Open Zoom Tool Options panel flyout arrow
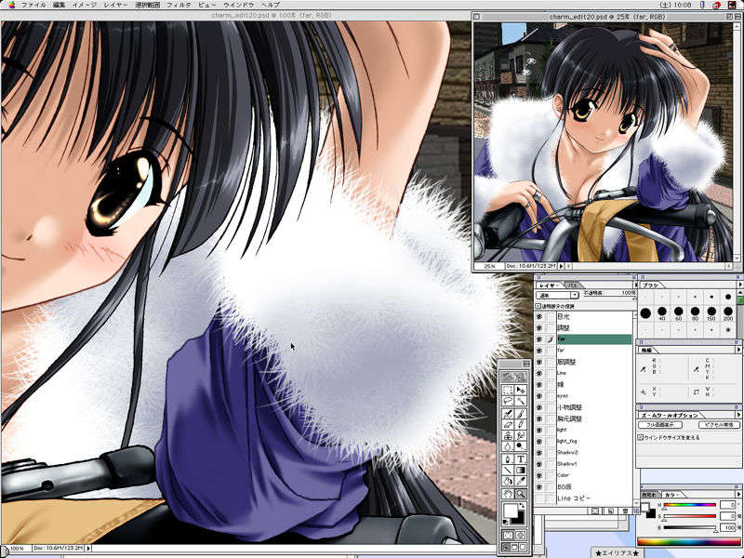The height and width of the screenshot is (558, 744). (738, 415)
